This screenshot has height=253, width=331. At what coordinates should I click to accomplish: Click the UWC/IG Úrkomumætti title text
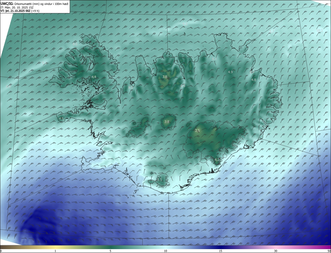34,4
